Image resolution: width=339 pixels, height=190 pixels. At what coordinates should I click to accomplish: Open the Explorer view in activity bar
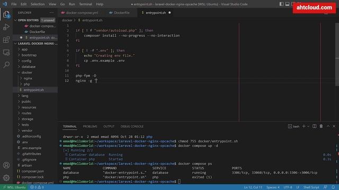(x=6, y=15)
